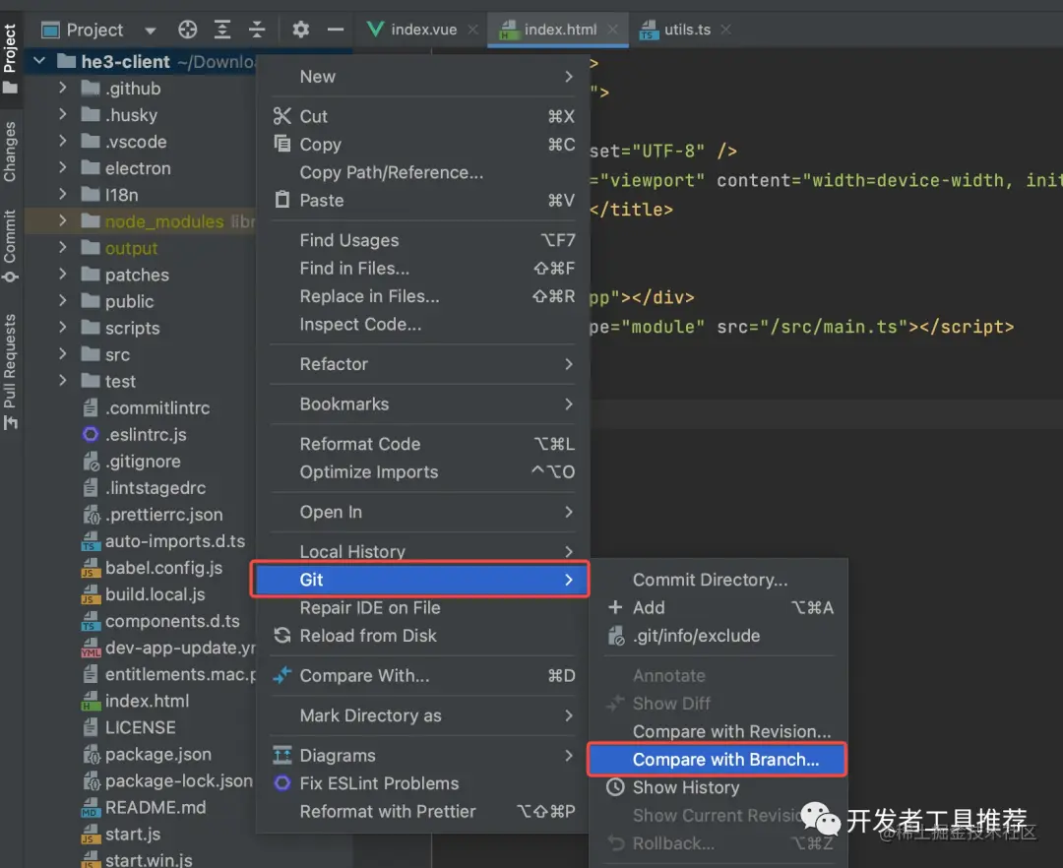Switch to the utils.ts editor tab
Image resolution: width=1063 pixels, height=868 pixels.
[687, 30]
